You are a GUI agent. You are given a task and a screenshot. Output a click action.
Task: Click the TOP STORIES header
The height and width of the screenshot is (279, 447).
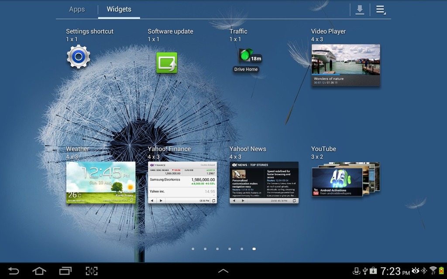(x=259, y=165)
